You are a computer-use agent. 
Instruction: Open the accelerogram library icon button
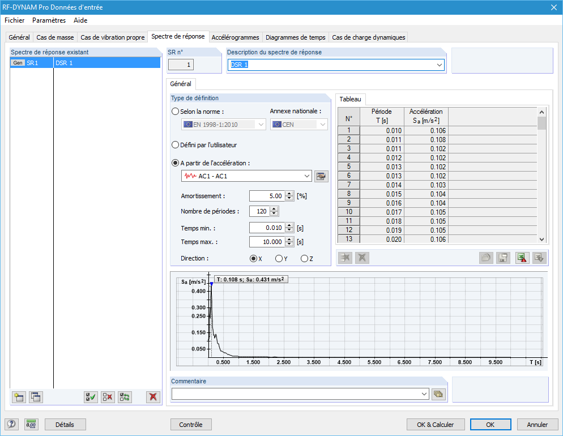[x=322, y=176]
